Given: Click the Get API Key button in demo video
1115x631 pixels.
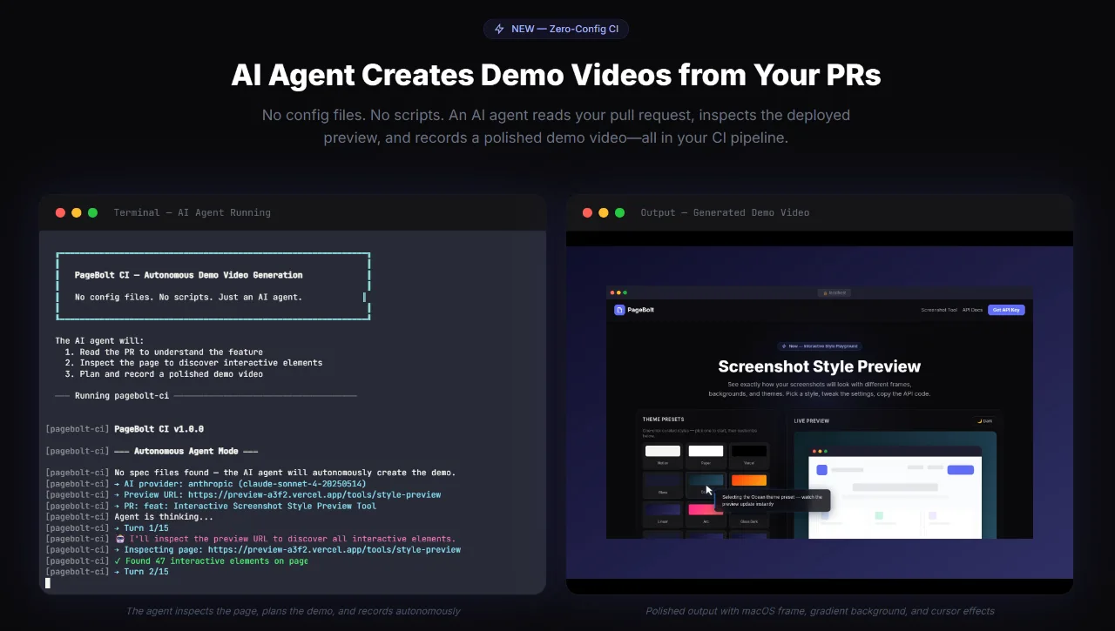Looking at the screenshot, I should [1006, 310].
